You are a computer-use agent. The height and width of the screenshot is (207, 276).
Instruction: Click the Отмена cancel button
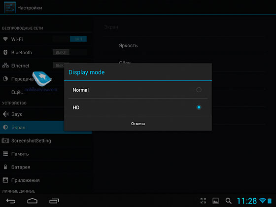coord(138,124)
